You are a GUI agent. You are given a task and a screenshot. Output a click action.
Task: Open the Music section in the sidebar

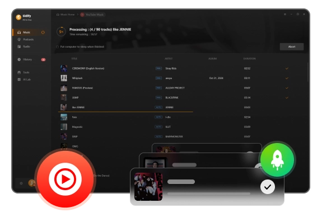(31, 33)
